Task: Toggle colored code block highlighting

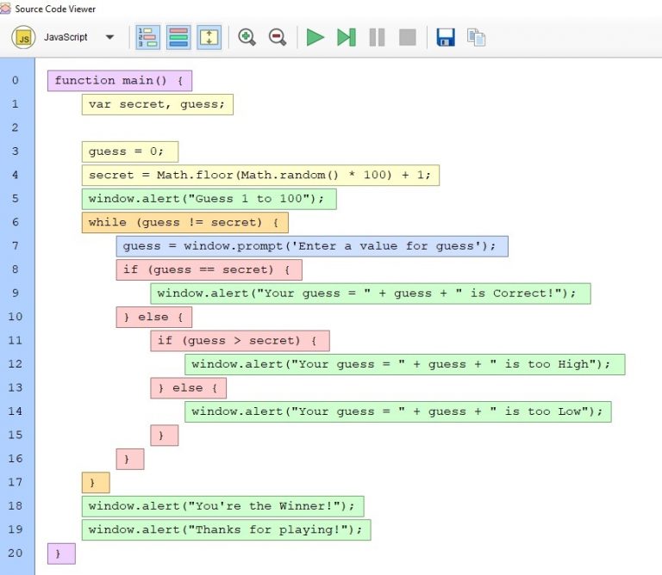Action: coord(178,38)
